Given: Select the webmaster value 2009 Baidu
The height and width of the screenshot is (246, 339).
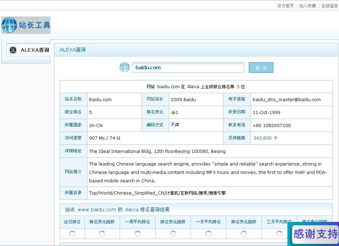Looking at the screenshot, I should pos(183,100).
